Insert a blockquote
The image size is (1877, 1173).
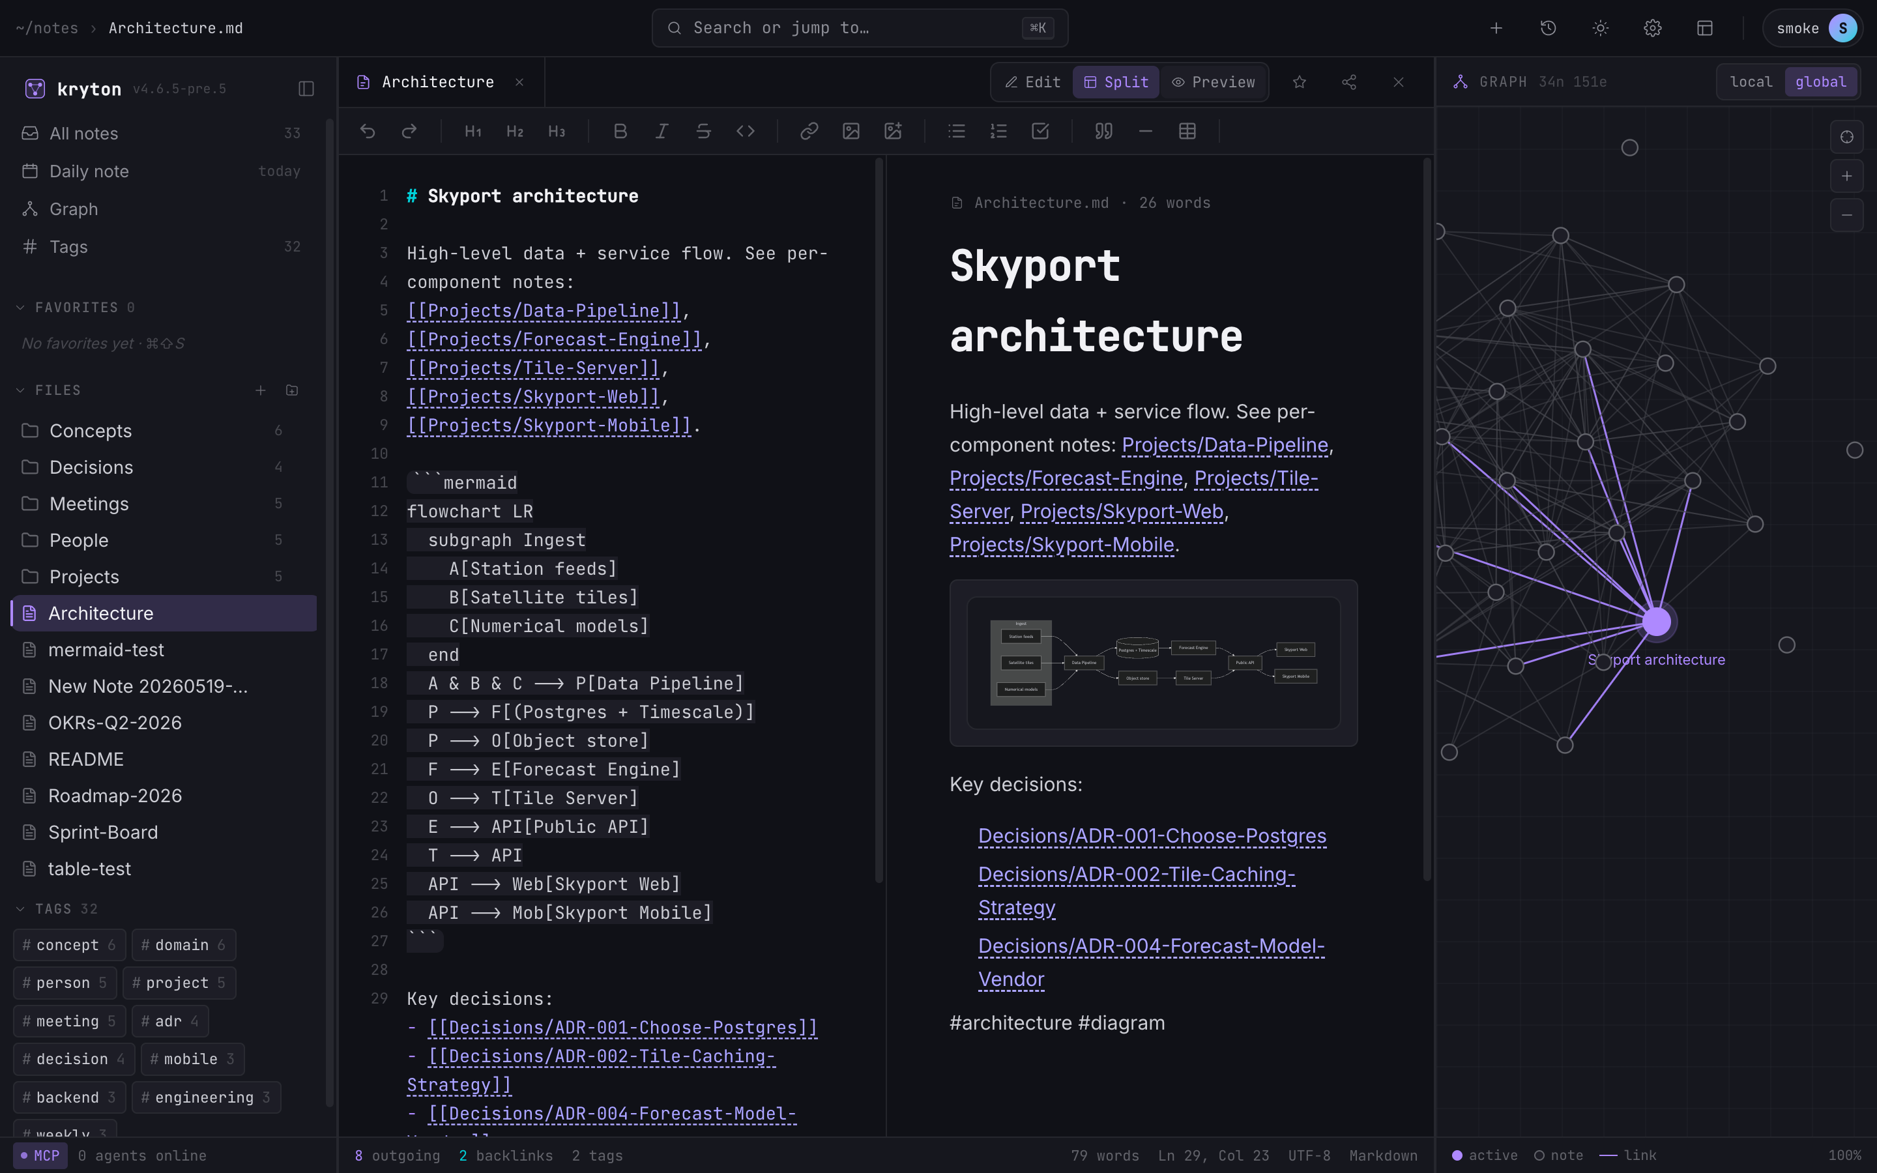point(1103,131)
